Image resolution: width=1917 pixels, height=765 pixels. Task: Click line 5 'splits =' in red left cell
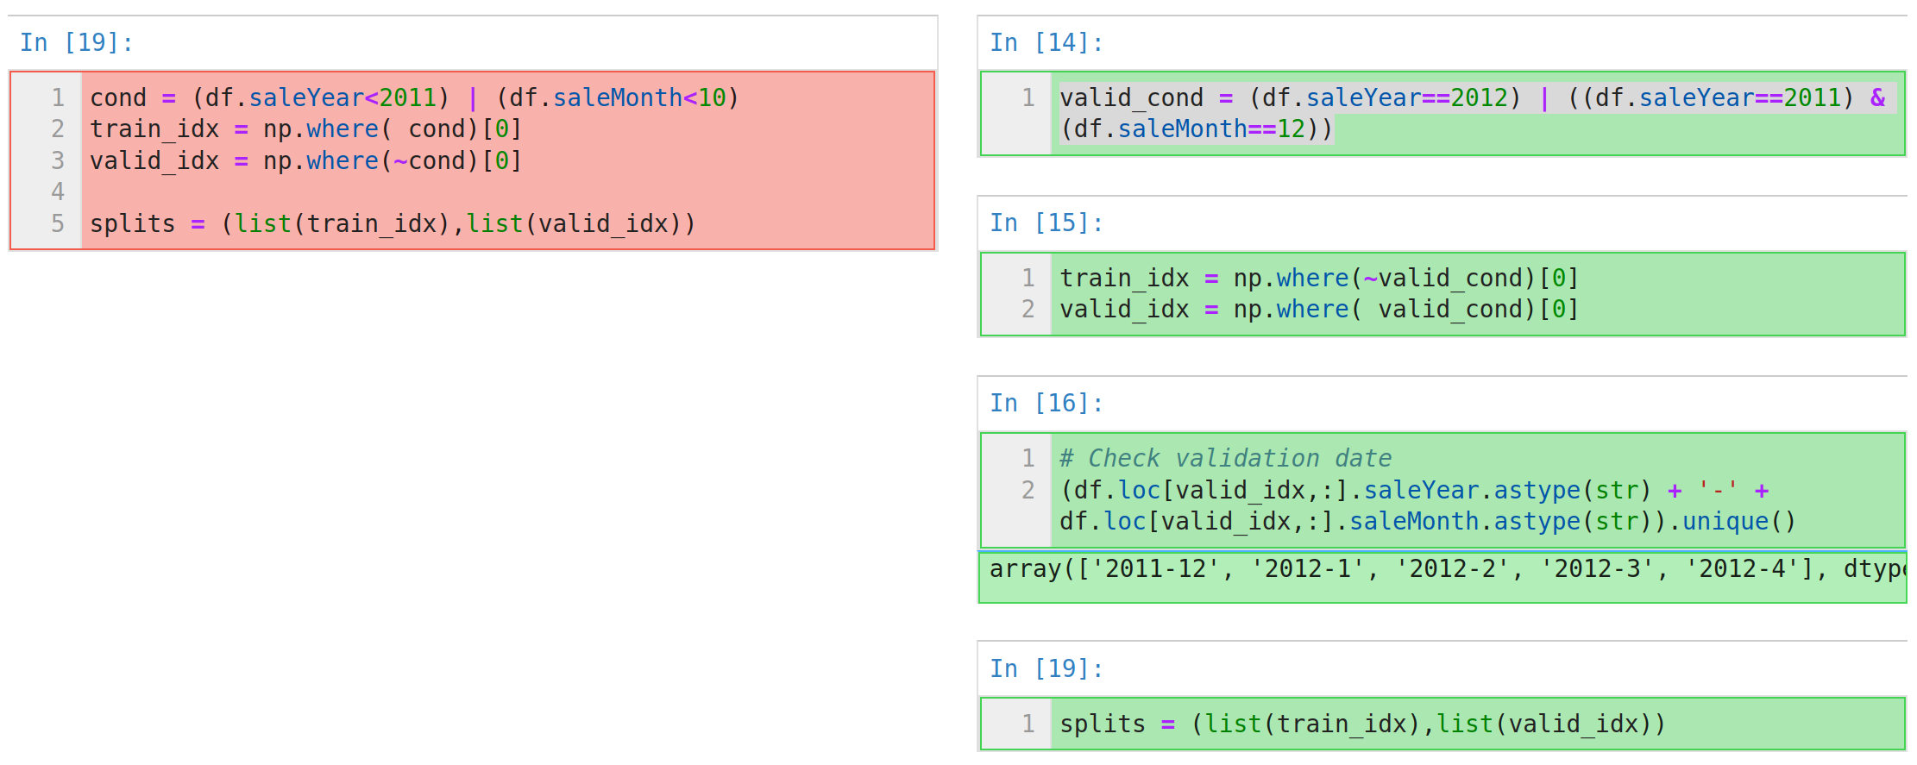click(393, 223)
